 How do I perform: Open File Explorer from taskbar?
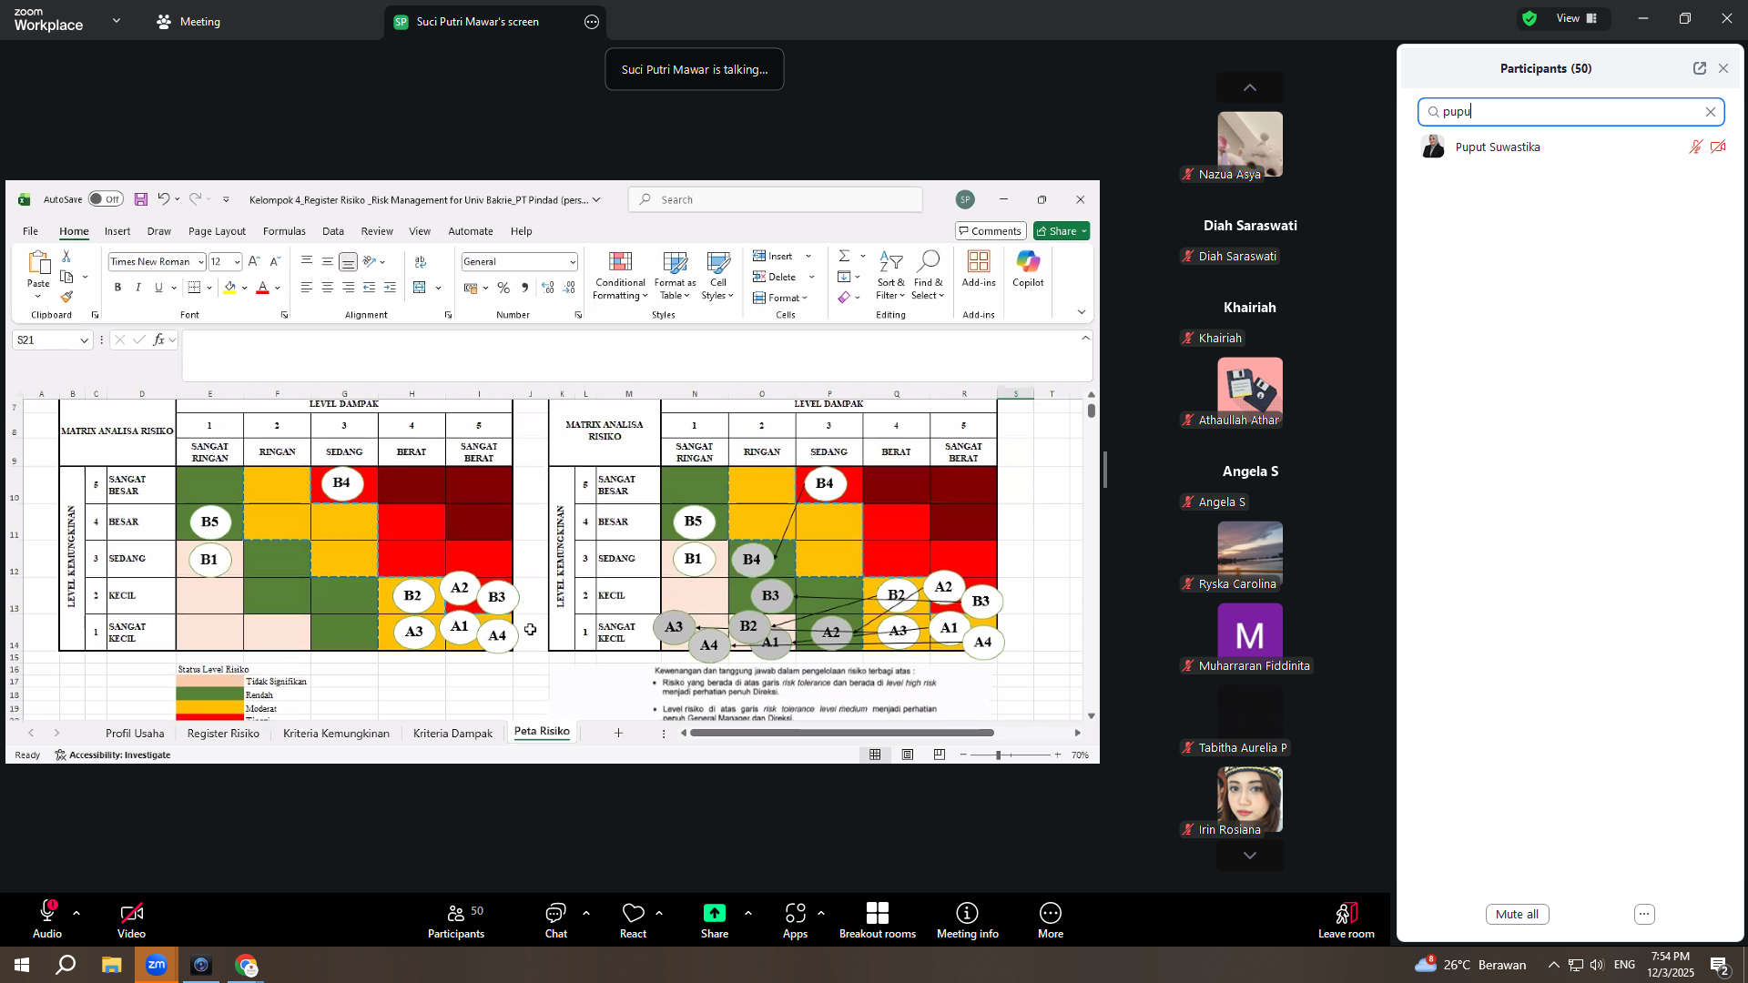(111, 965)
